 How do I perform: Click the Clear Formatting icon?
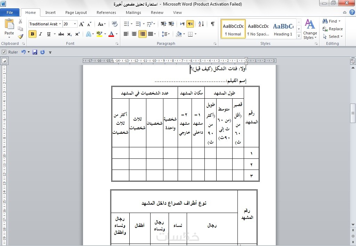(115, 24)
